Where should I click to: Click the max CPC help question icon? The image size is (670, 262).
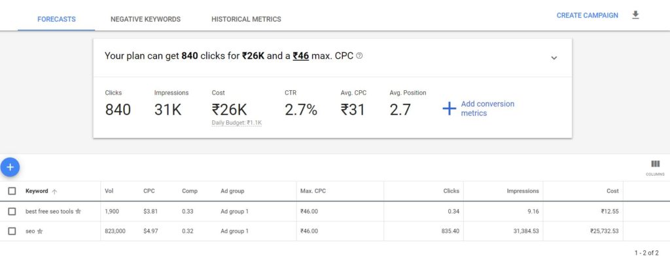click(x=359, y=56)
